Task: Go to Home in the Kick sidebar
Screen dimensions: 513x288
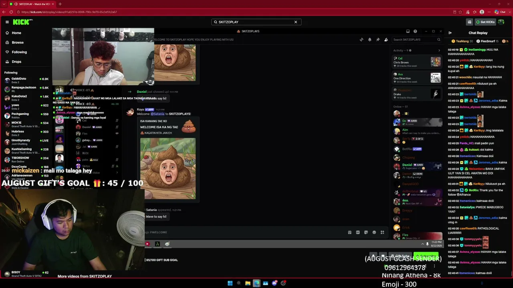Action: pyautogui.click(x=16, y=33)
